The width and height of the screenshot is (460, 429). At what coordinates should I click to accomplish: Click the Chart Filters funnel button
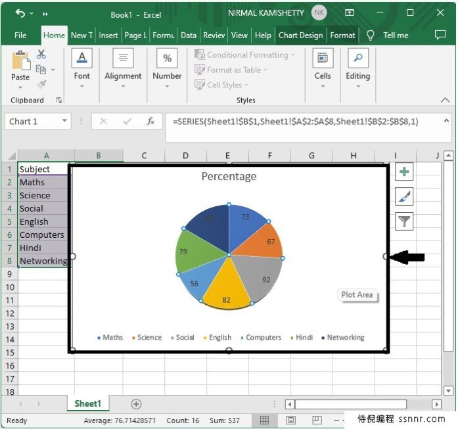coord(404,221)
